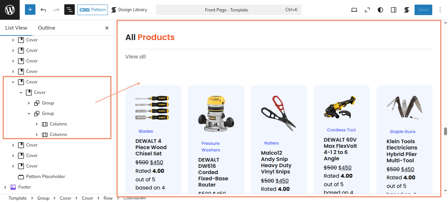Open the WordPress logo site menu
This screenshot has height=202, width=448.
click(x=10, y=10)
